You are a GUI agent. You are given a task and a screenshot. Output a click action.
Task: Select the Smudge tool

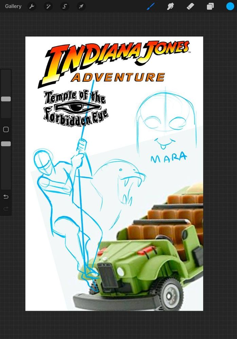point(170,6)
